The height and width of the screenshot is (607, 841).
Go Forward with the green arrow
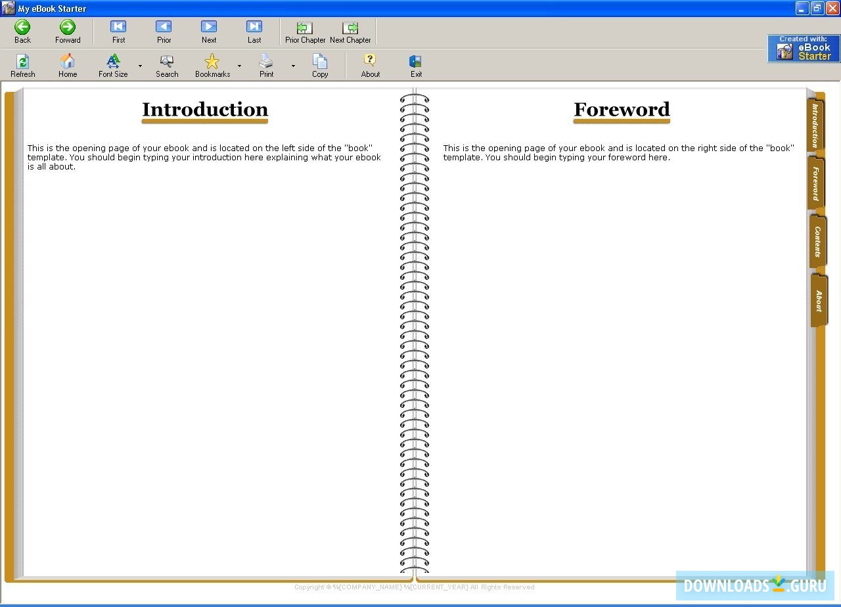(68, 32)
